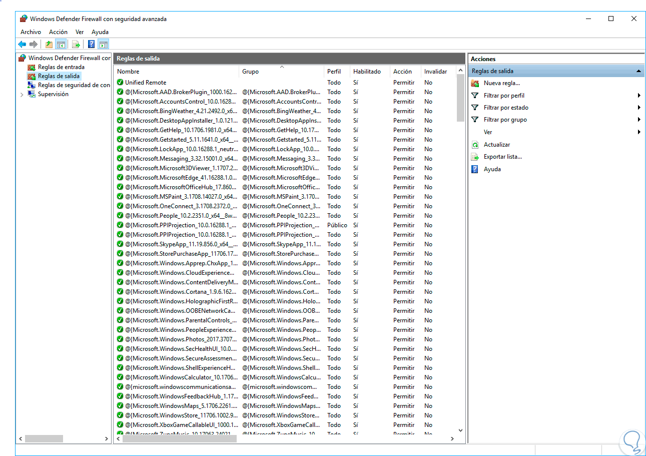Image resolution: width=646 pixels, height=456 pixels.
Task: Click the SkypeApp rule's green check icon
Action: click(120, 244)
